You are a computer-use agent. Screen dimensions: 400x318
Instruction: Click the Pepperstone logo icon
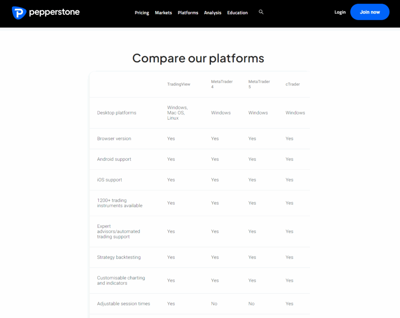[19, 12]
